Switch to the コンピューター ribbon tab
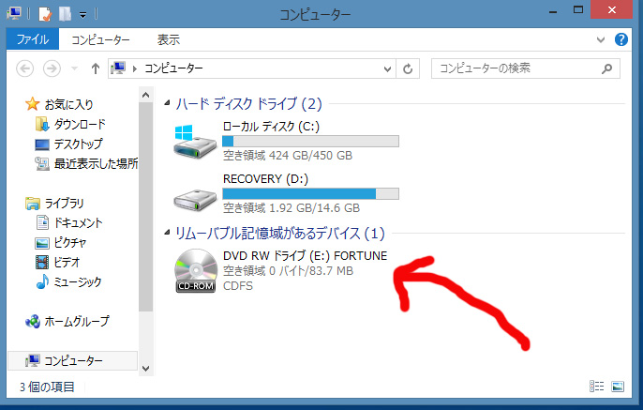The width and height of the screenshot is (643, 410). [x=100, y=39]
